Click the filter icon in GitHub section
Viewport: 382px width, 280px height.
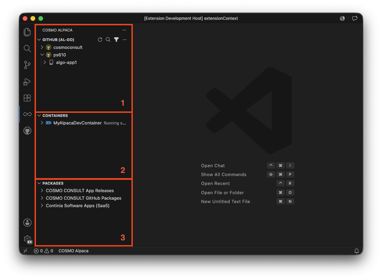pos(116,39)
